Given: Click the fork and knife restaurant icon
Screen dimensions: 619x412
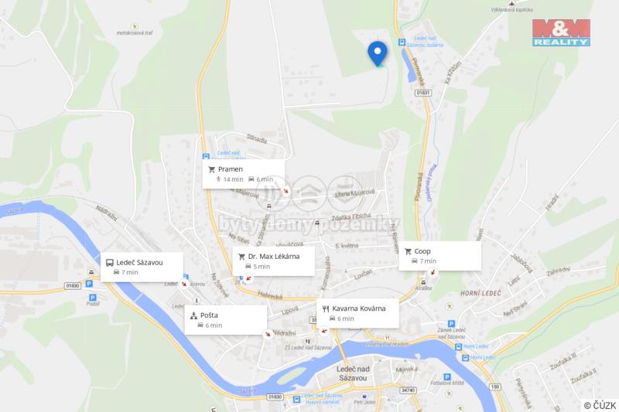Looking at the screenshot, I should (x=326, y=308).
